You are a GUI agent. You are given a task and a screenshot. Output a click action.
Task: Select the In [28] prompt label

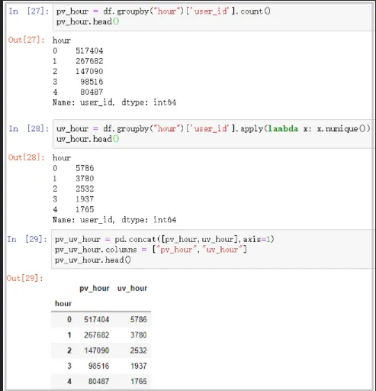[28, 128]
